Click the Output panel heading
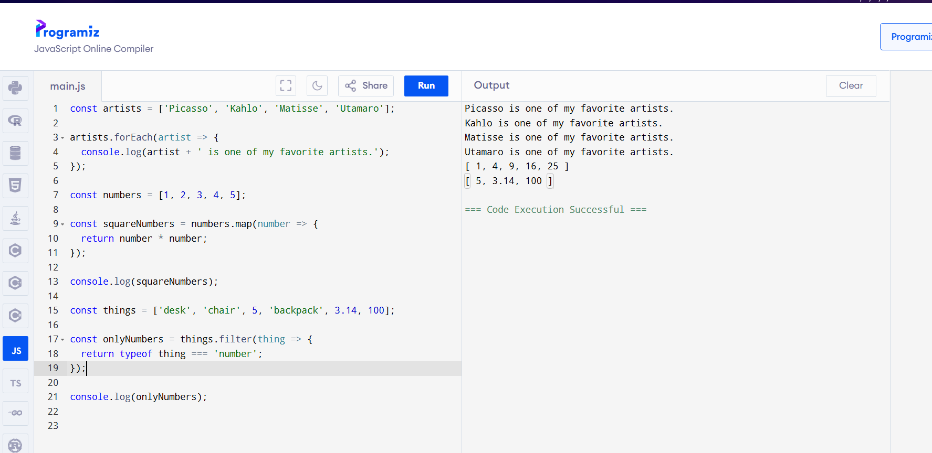The width and height of the screenshot is (932, 453). tap(491, 85)
